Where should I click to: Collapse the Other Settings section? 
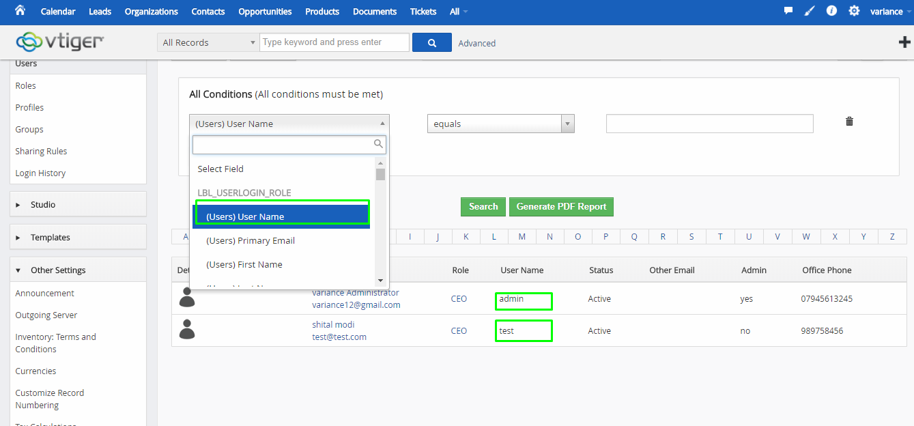point(78,270)
